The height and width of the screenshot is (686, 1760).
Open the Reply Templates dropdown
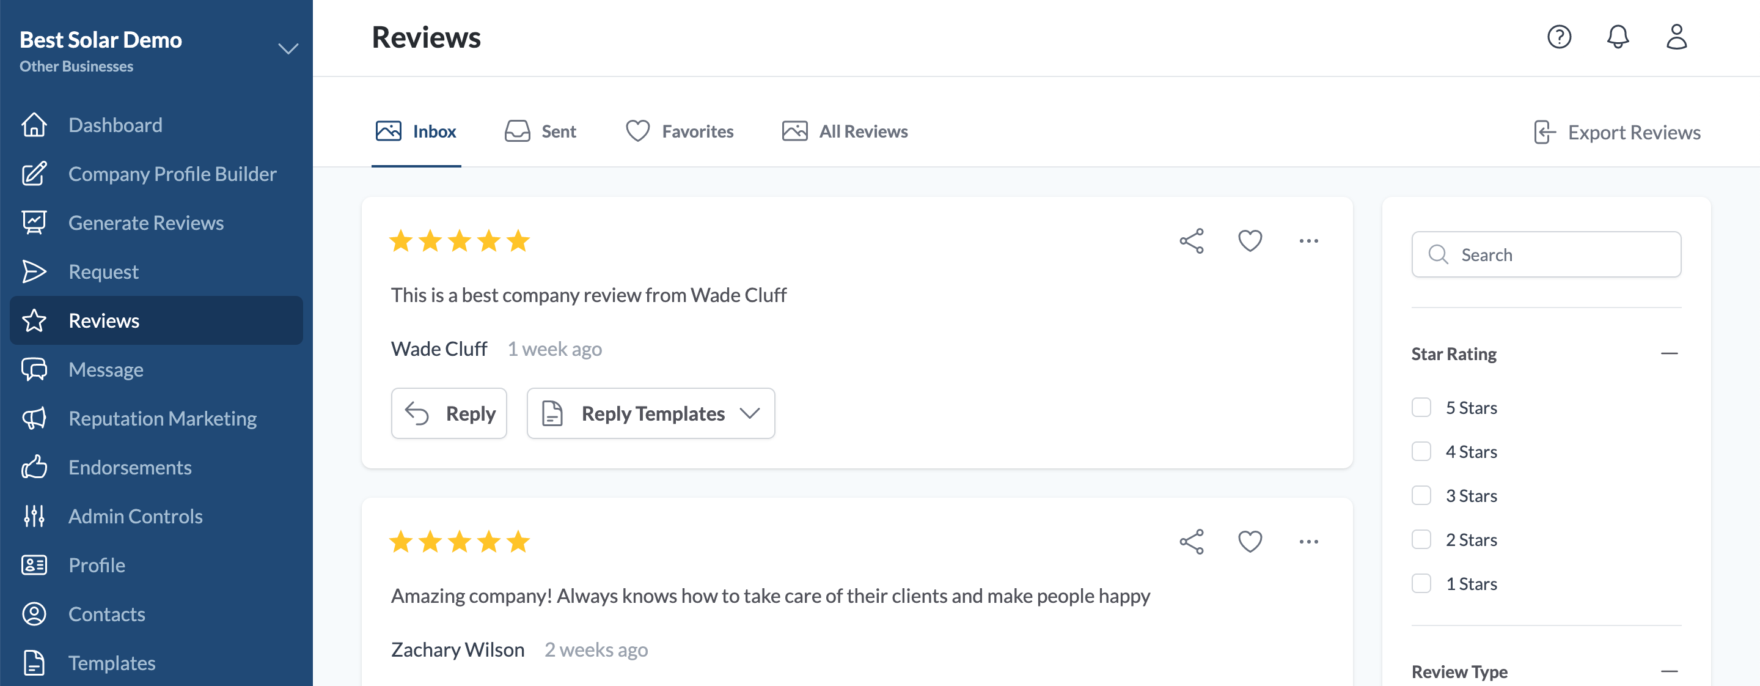coord(650,413)
